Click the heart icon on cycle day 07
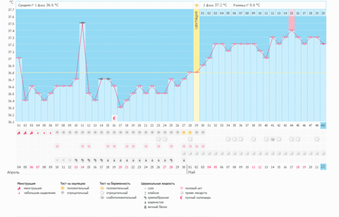339x217 pixels. [57, 146]
